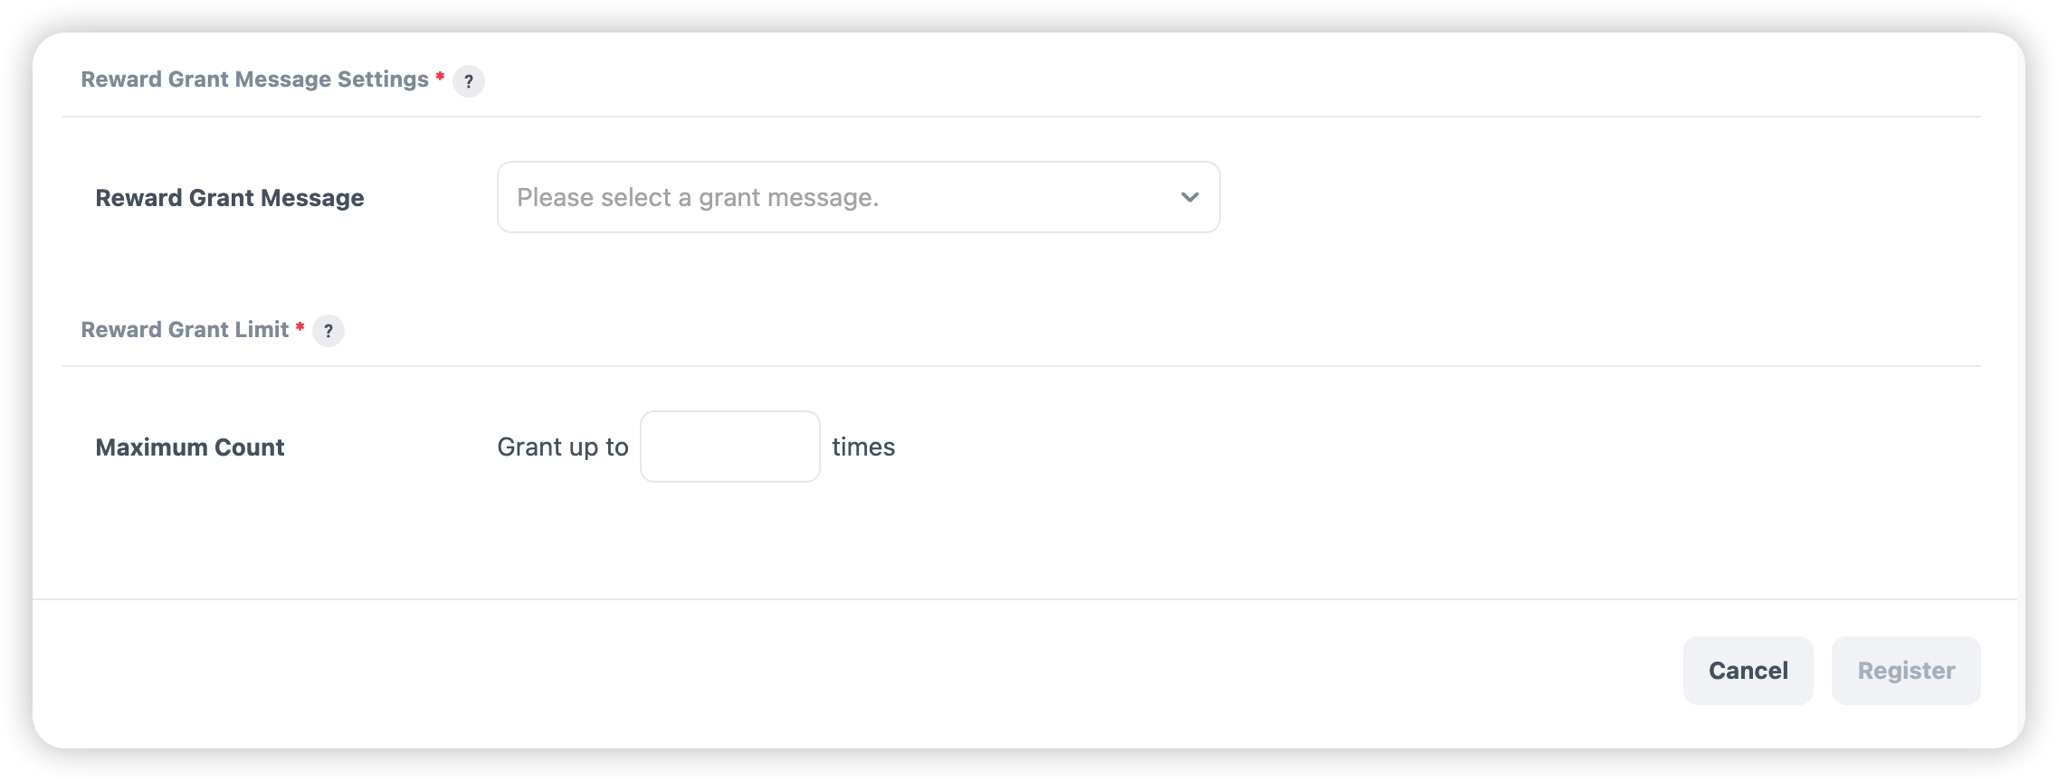Click red asterisk after Reward Grant Limit
This screenshot has height=781, width=2058.
tap(300, 326)
